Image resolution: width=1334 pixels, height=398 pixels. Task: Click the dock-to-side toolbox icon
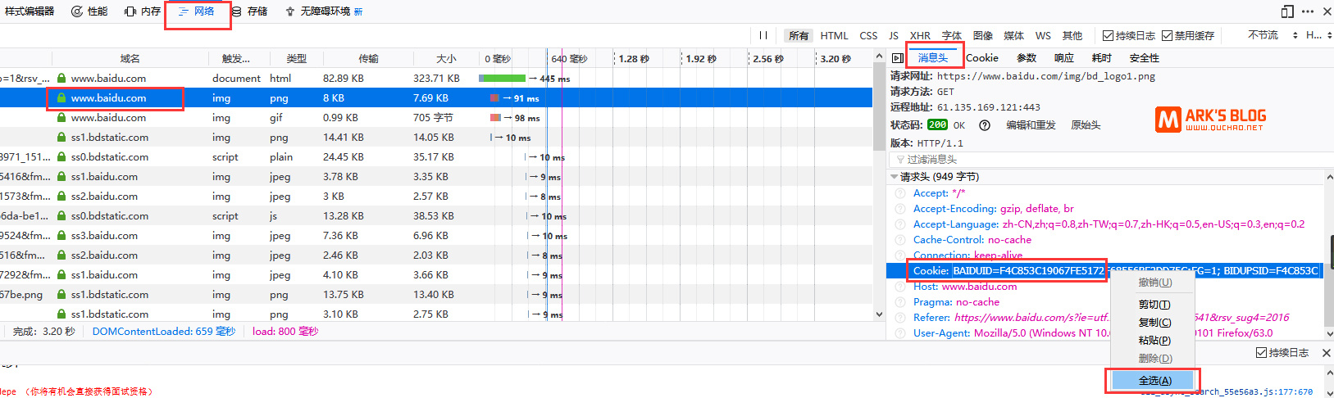pos(1287,11)
